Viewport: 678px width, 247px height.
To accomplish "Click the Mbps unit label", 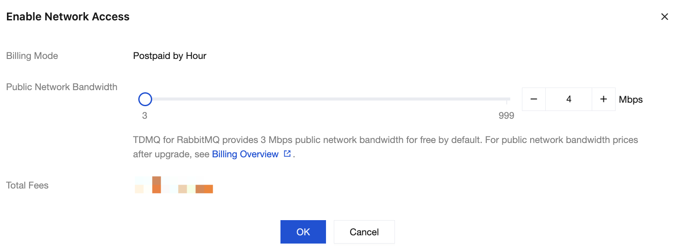I will [631, 100].
